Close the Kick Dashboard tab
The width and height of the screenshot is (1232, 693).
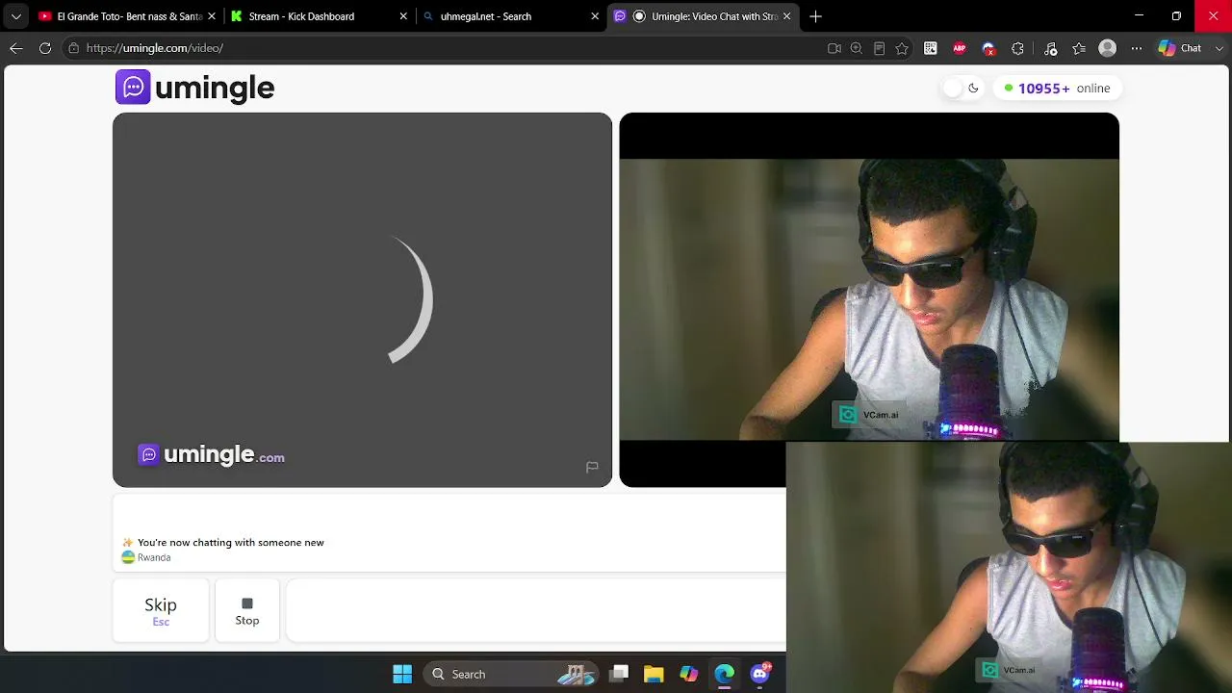point(403,16)
